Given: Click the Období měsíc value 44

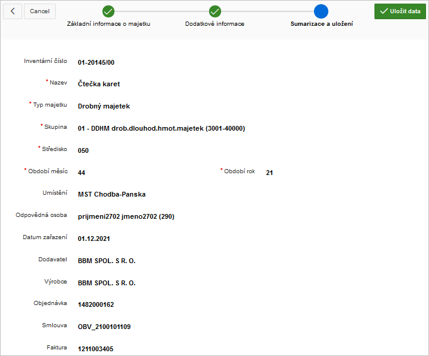Looking at the screenshot, I should [x=81, y=173].
